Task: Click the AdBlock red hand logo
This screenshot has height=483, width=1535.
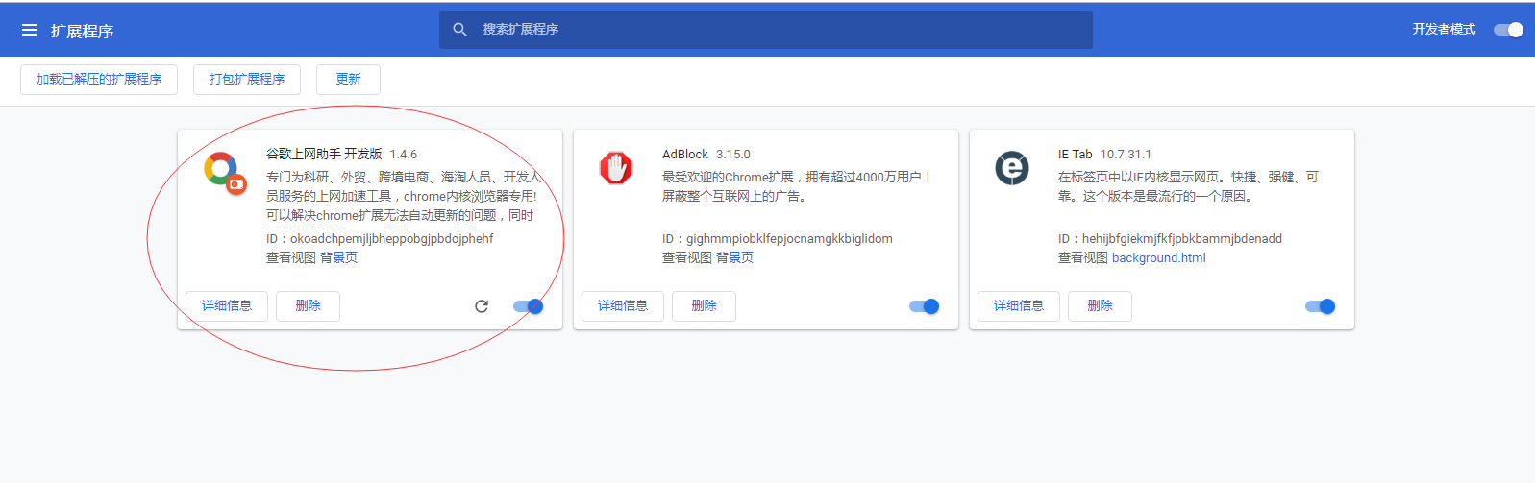Action: click(616, 168)
